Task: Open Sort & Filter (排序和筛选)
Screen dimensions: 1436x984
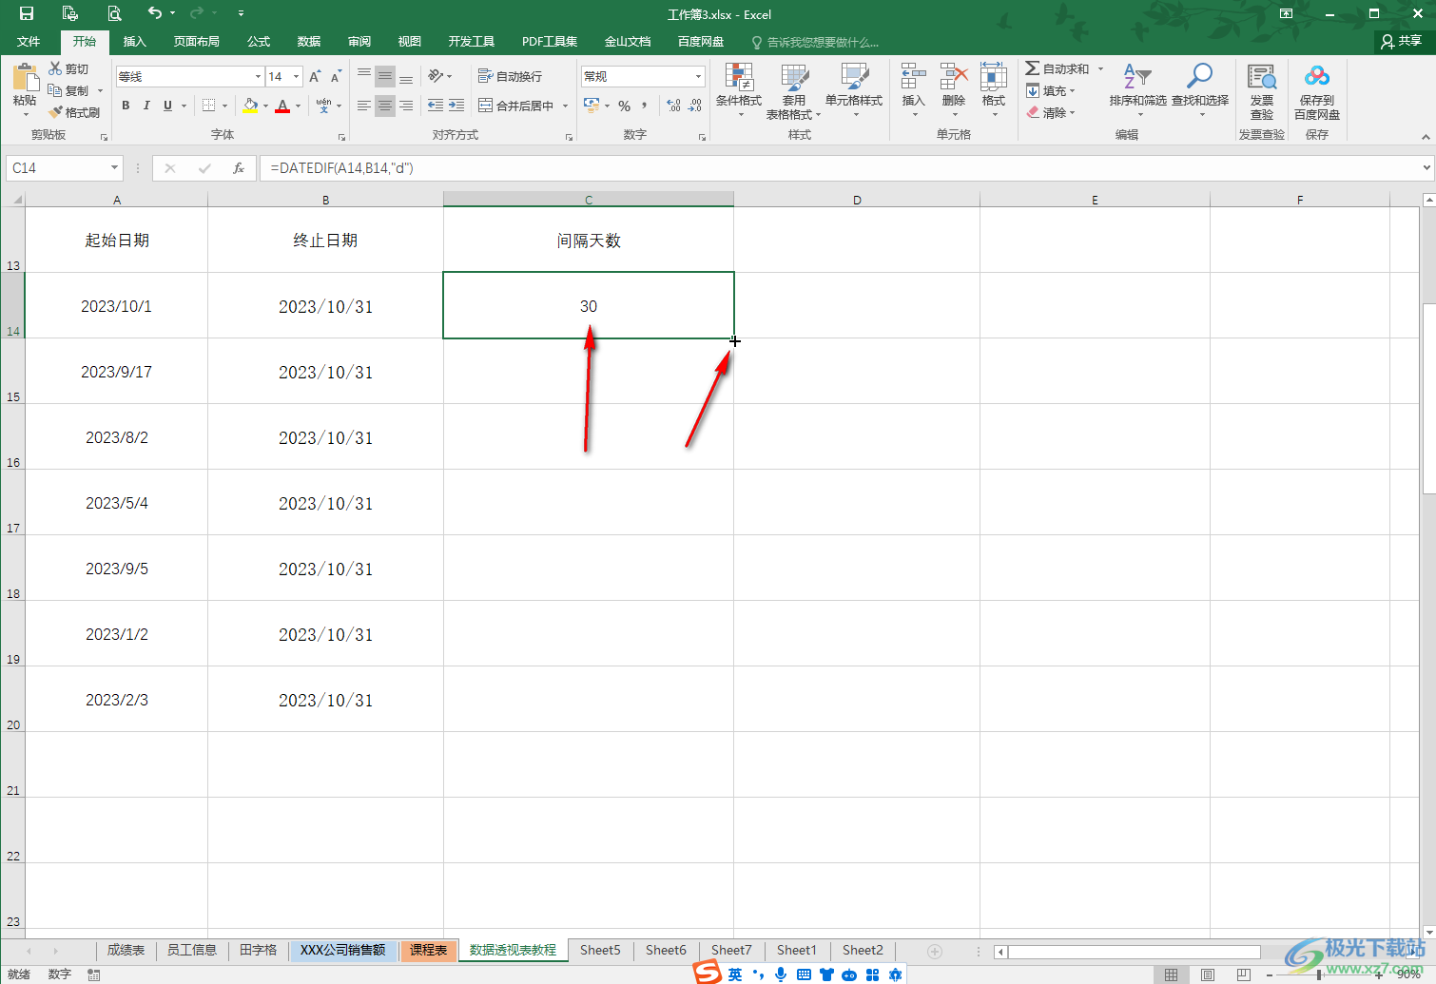Action: (x=1137, y=90)
